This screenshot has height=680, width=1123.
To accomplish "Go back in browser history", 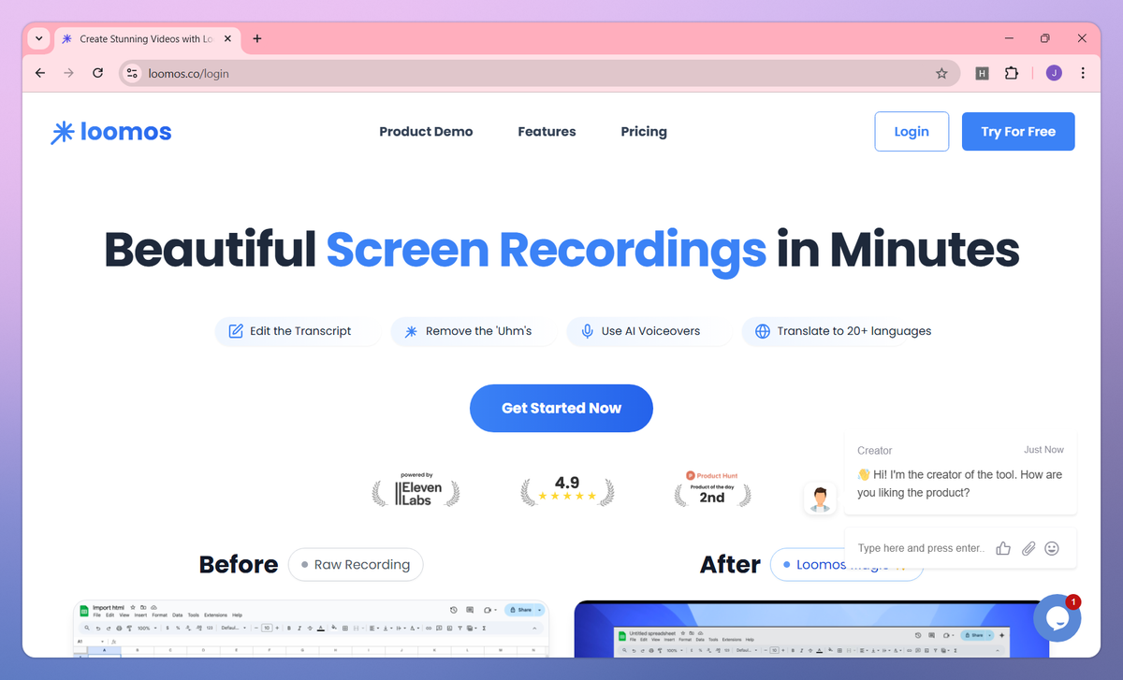I will pos(39,73).
